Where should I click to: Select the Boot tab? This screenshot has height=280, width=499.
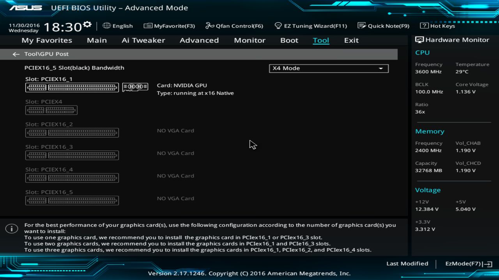coord(289,40)
